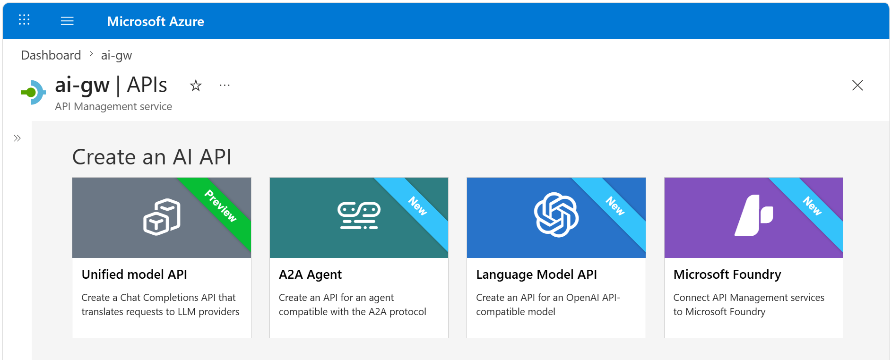Click the New ribbon on Language Model API
The width and height of the screenshot is (891, 360).
(615, 206)
